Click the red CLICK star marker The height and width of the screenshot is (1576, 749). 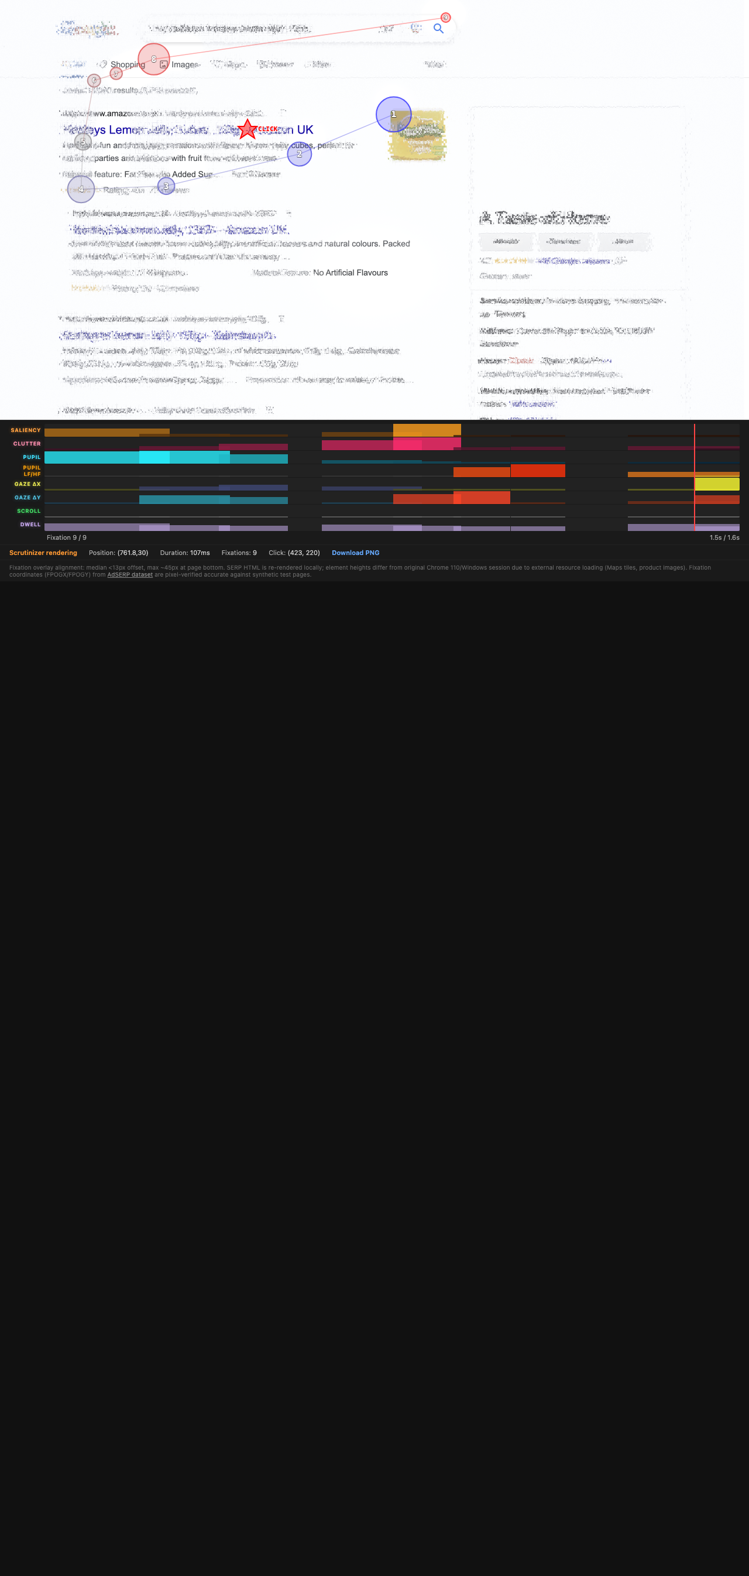pyautogui.click(x=247, y=129)
